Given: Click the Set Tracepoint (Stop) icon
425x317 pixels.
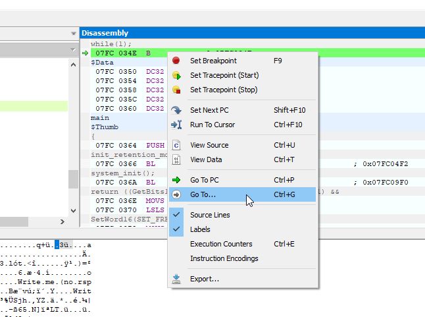Looking at the screenshot, I should pos(176,90).
